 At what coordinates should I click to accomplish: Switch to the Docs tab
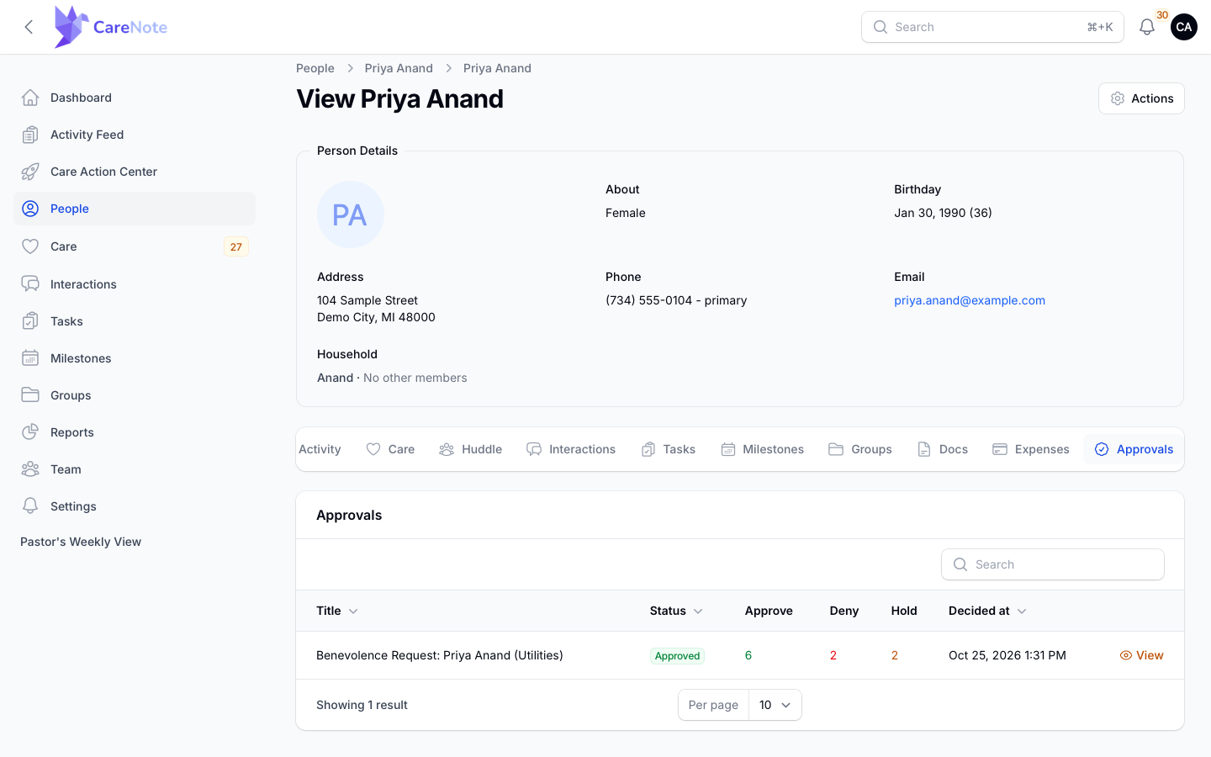click(943, 449)
